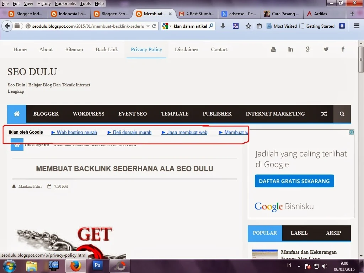
Task: Click the site's LinkedIn social icon
Action: 291,49
